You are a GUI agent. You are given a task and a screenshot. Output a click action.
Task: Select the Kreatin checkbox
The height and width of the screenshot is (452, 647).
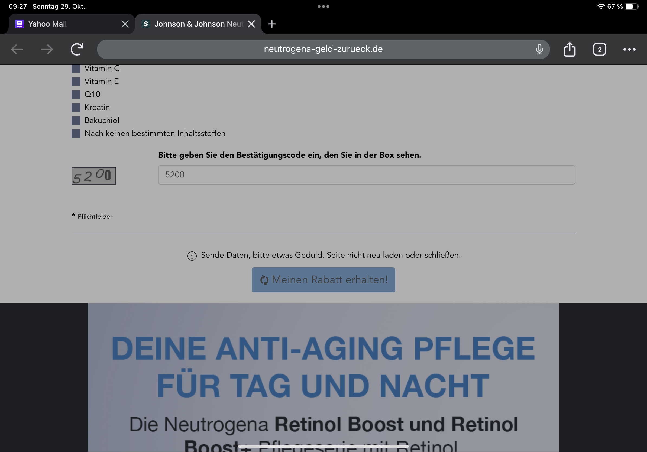76,107
